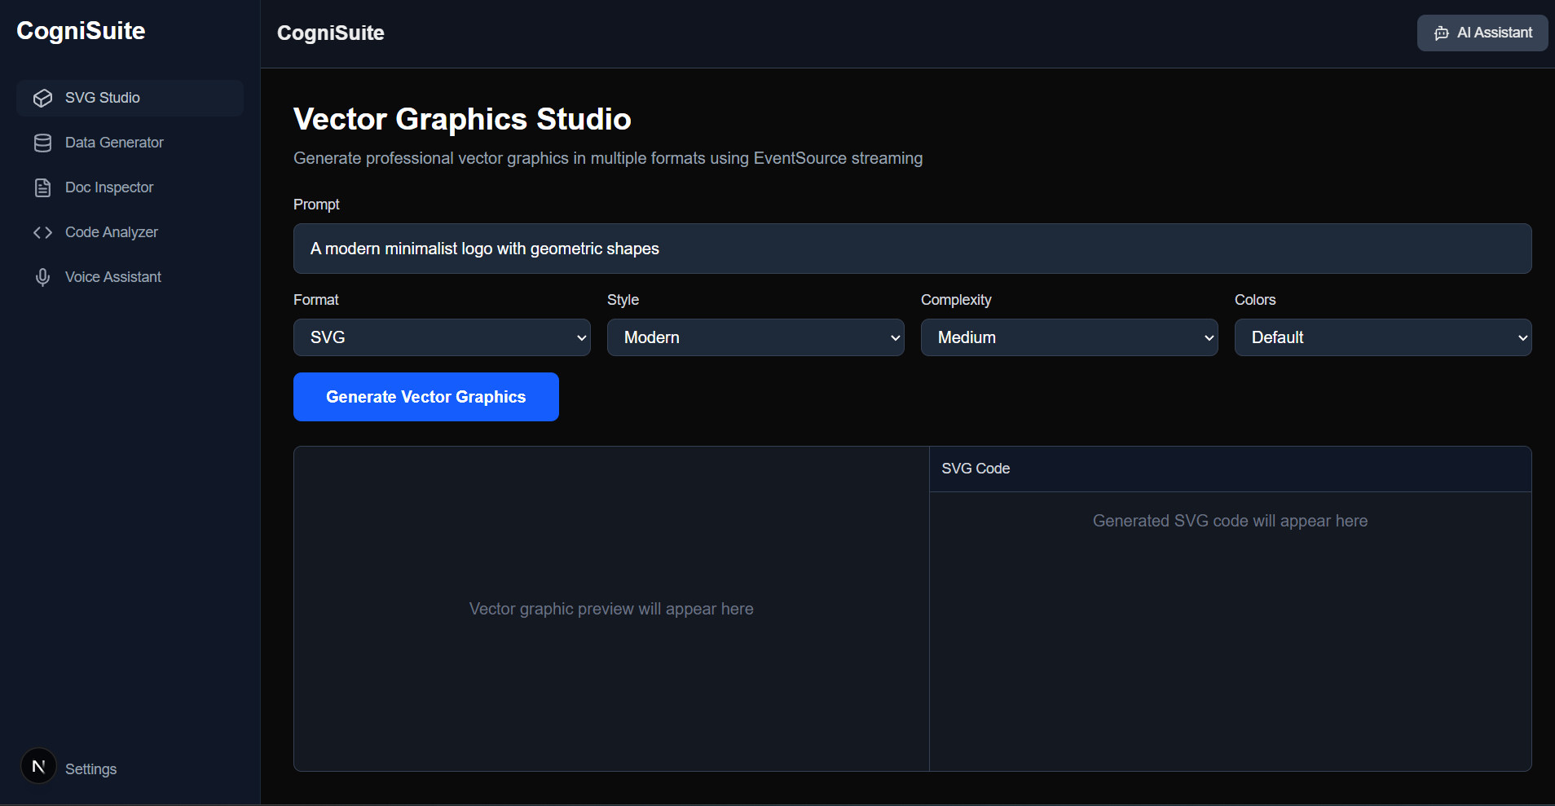Click the Complexity field label
Screen dimensions: 1555x806
point(956,300)
